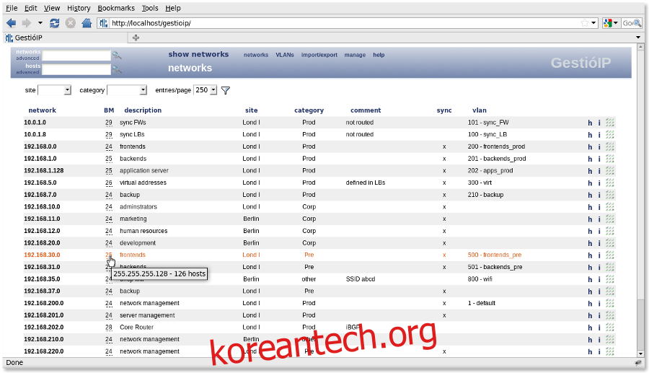Viewport: 649px width, 373px height.
Task: Open network 192.168.0.0 link
Action: (x=40, y=146)
